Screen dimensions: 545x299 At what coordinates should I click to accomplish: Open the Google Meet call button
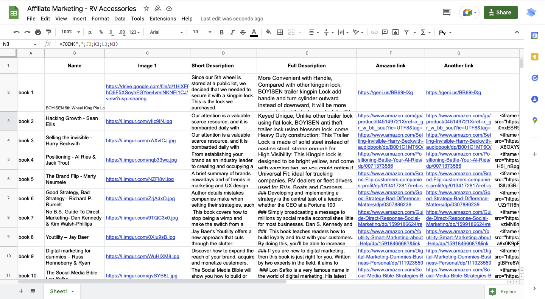tap(469, 12)
